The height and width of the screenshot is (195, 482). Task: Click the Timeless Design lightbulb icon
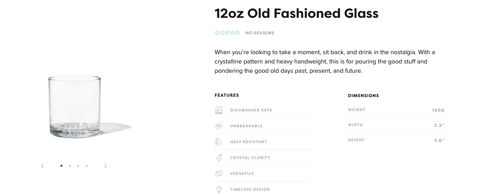coord(219,189)
